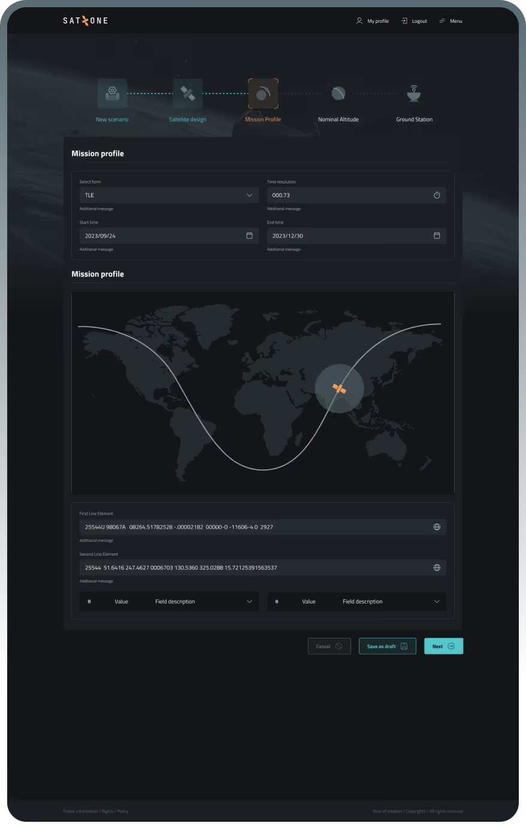Select the Nominal Altitude globe icon
526x829 pixels.
click(x=338, y=94)
